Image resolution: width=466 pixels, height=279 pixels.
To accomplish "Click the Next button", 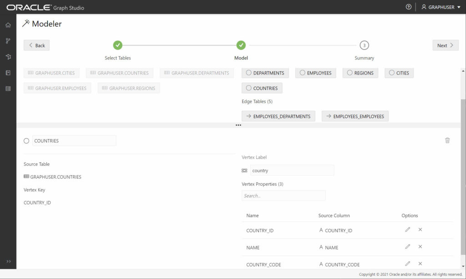I will point(446,45).
